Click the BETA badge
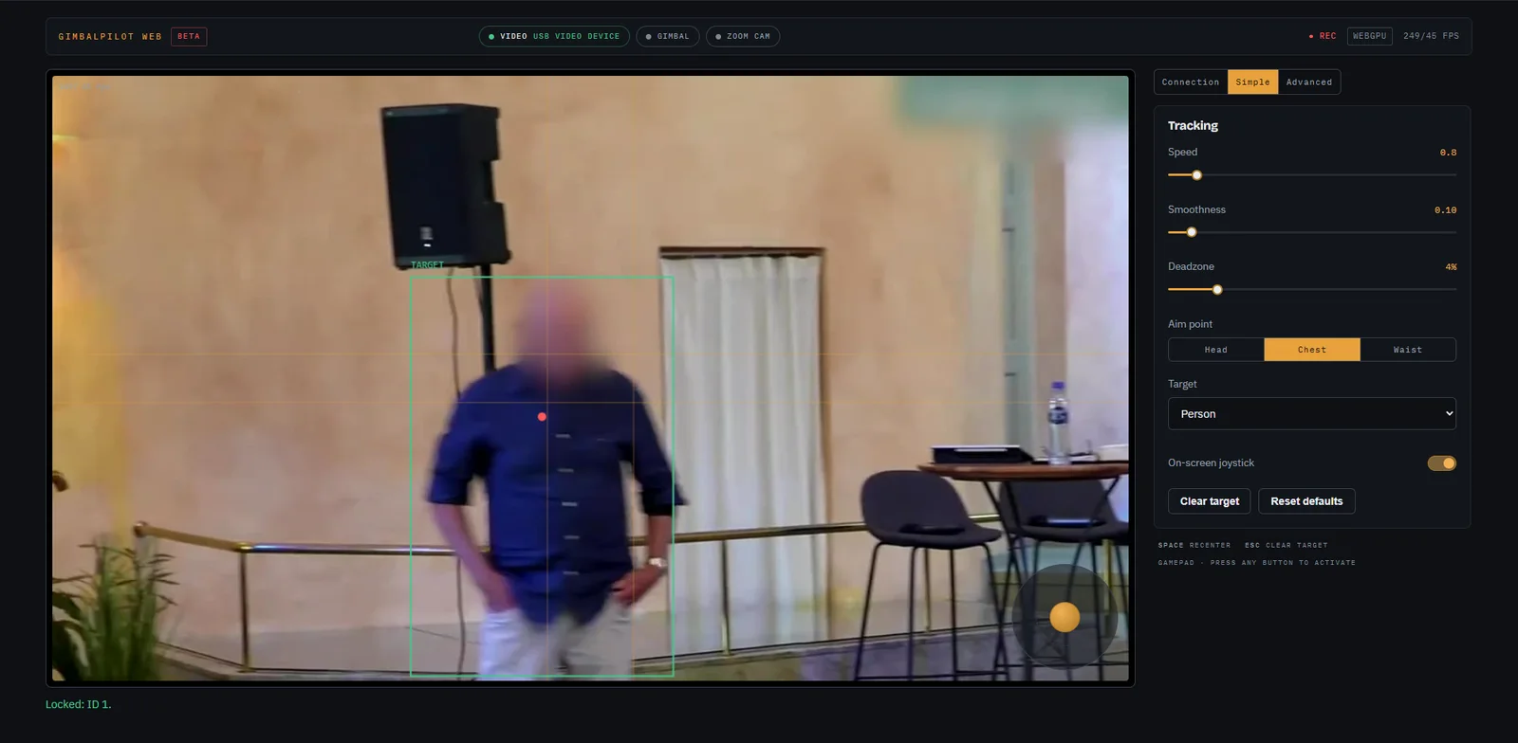 click(189, 36)
